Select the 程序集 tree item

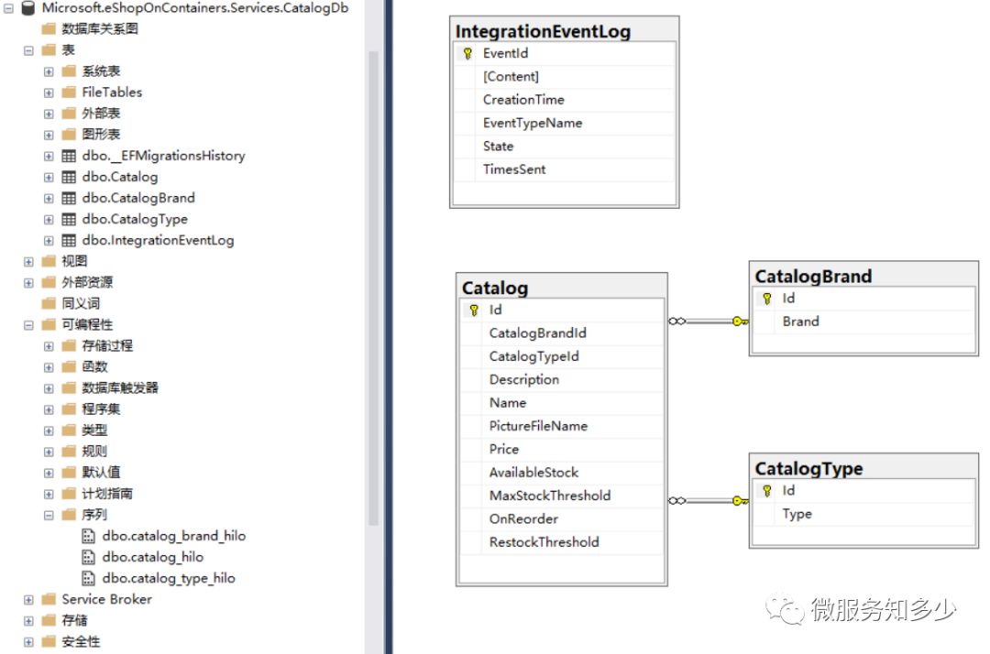[x=101, y=409]
